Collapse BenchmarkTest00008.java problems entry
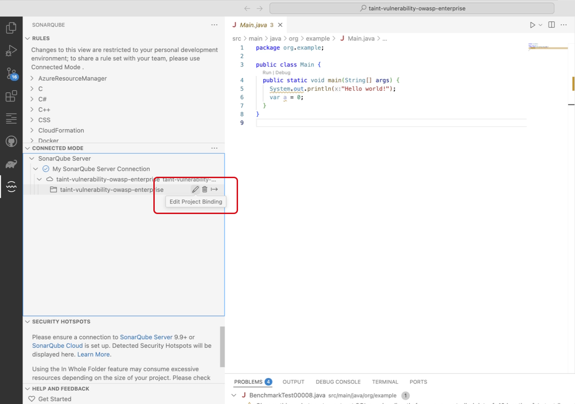575x404 pixels. [234, 395]
